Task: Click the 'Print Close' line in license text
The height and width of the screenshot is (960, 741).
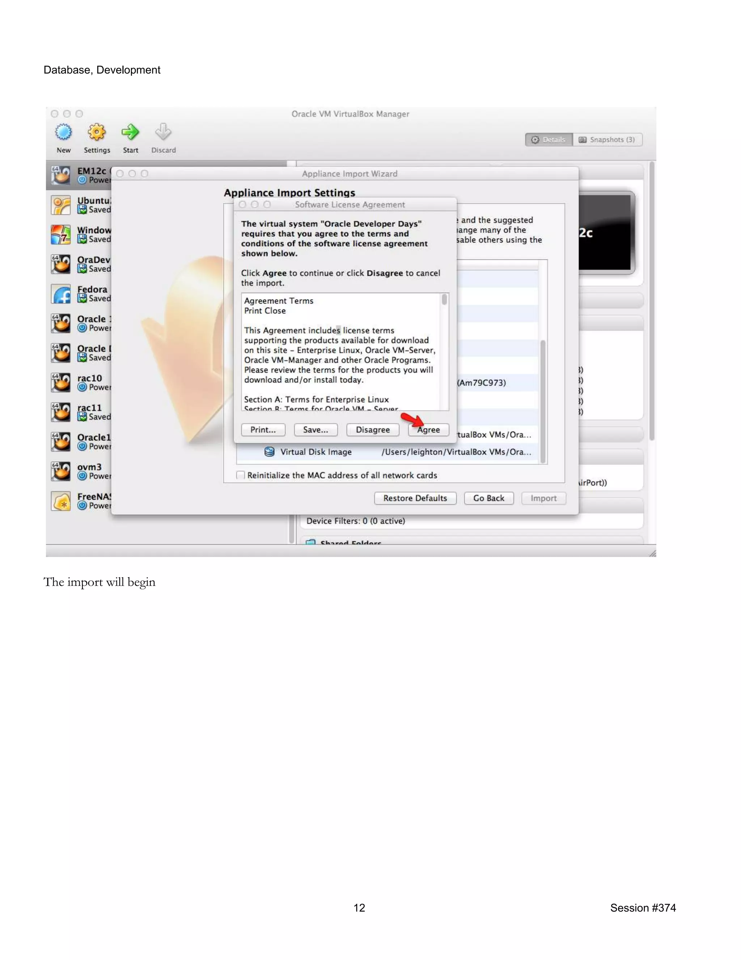Action: coord(265,311)
